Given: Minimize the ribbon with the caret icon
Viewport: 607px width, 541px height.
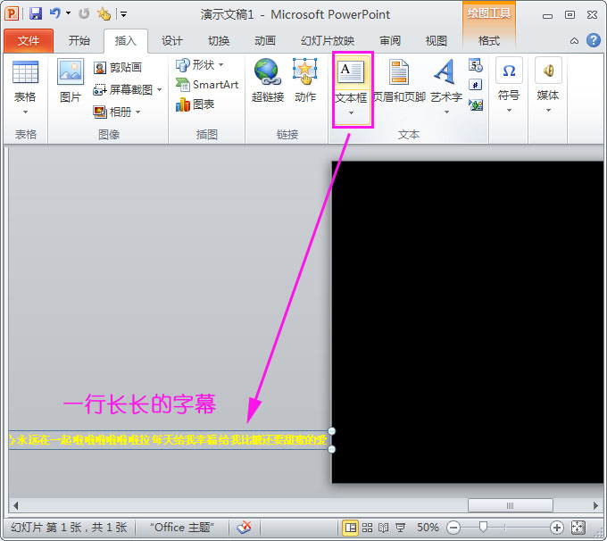Looking at the screenshot, I should coord(575,41).
